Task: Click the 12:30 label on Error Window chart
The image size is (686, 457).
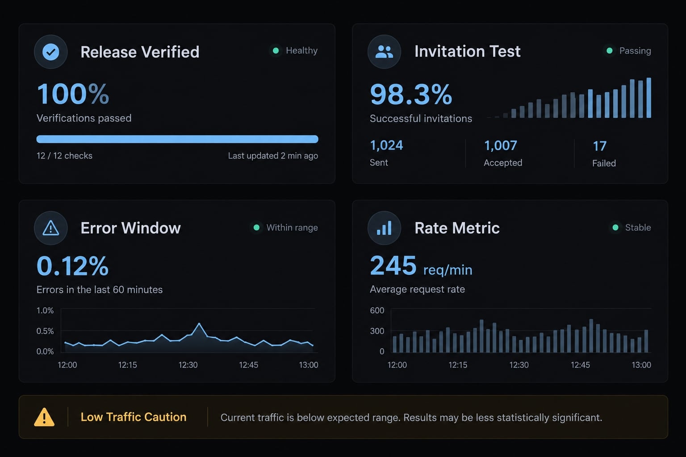Action: pos(188,365)
